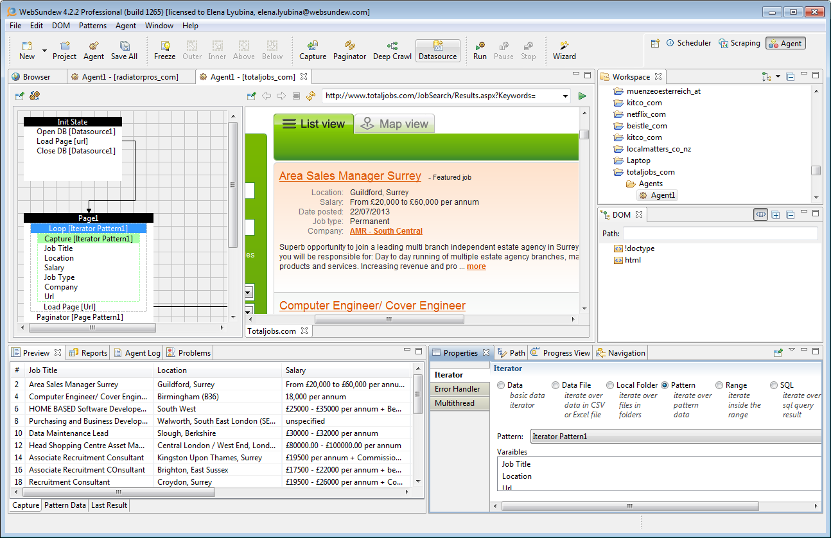Switch to the Scraping perspective
The height and width of the screenshot is (538, 831).
[x=739, y=43]
